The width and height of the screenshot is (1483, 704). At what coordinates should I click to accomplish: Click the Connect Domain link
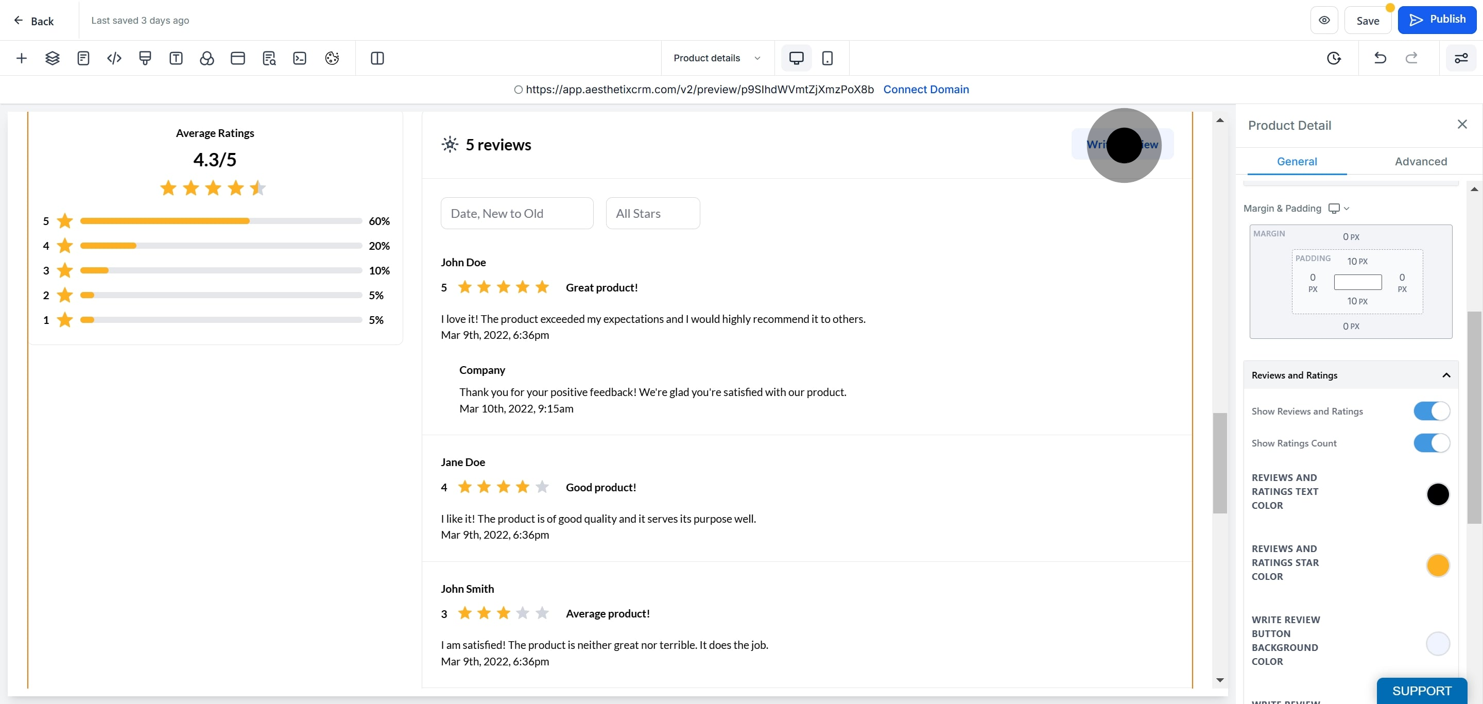click(926, 89)
